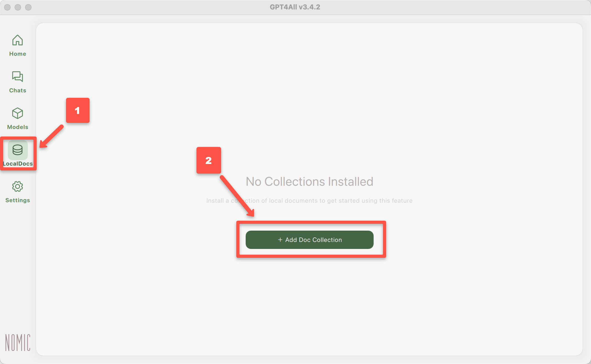Viewport: 591px width, 364px height.
Task: Select the LocalDocs database icon
Action: (x=18, y=150)
